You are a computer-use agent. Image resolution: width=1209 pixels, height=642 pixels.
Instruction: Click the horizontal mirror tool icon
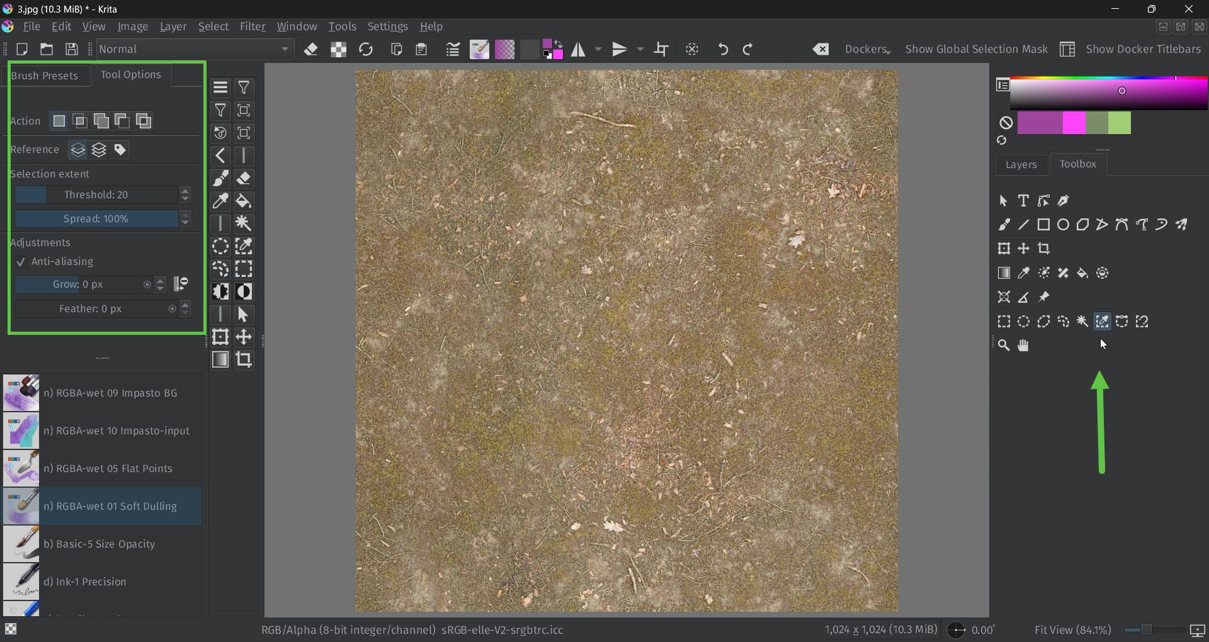[578, 49]
